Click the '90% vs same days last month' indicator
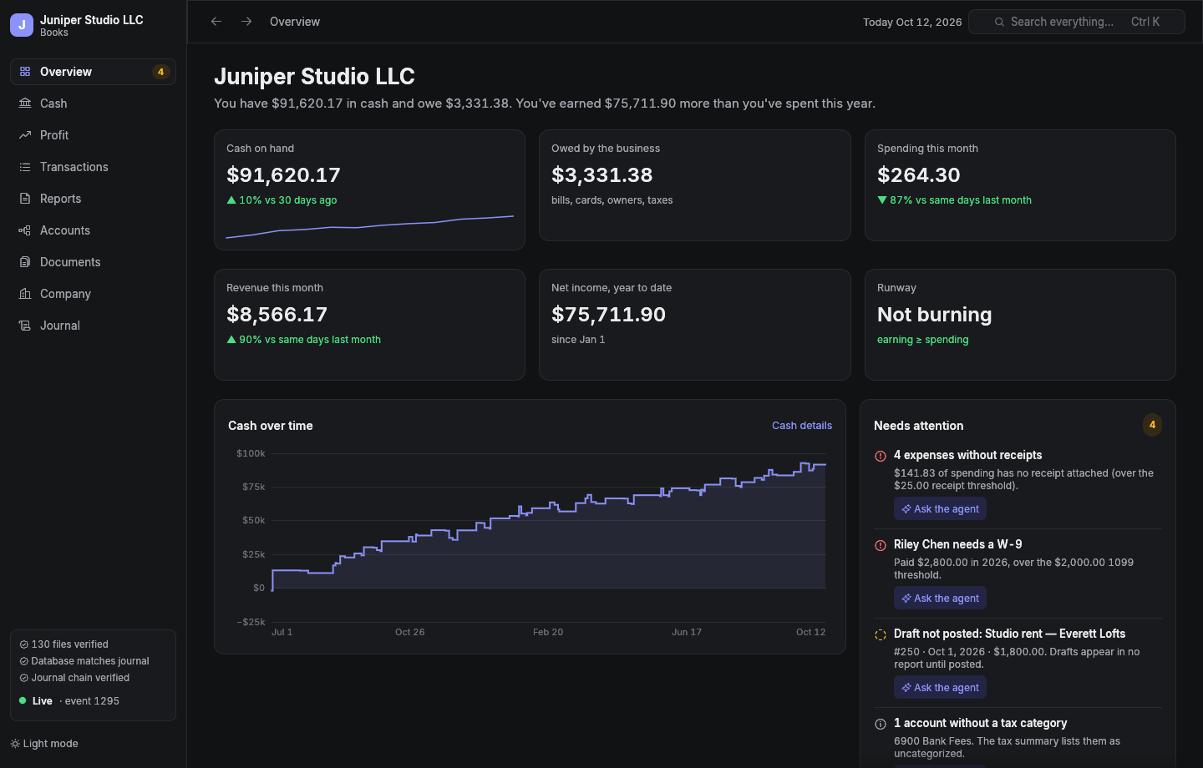 [x=303, y=340]
